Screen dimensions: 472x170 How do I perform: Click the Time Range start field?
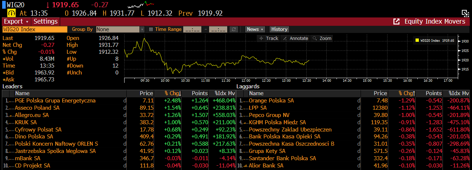192,29
